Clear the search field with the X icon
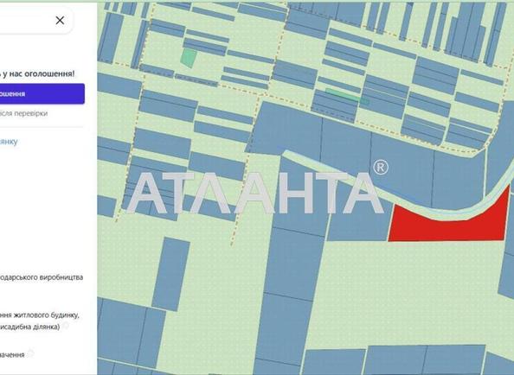 pyautogui.click(x=60, y=21)
